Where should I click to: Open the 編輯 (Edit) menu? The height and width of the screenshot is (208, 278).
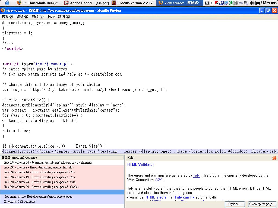pyautogui.click(x=22, y=17)
